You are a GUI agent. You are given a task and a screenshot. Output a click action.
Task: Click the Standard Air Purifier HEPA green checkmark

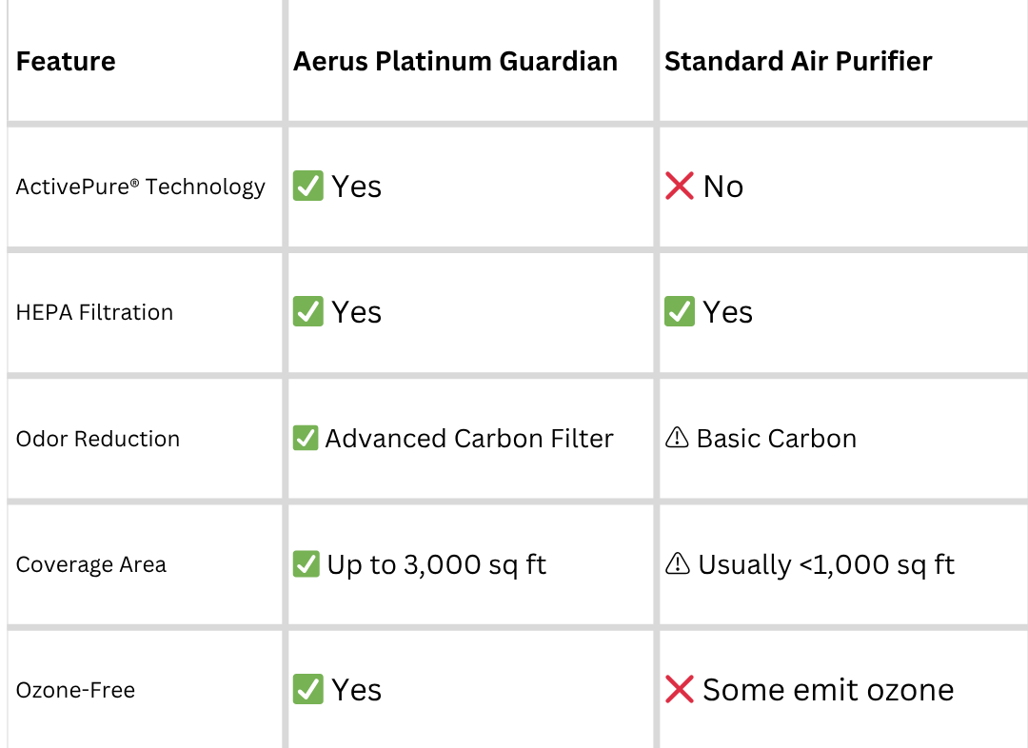point(680,311)
